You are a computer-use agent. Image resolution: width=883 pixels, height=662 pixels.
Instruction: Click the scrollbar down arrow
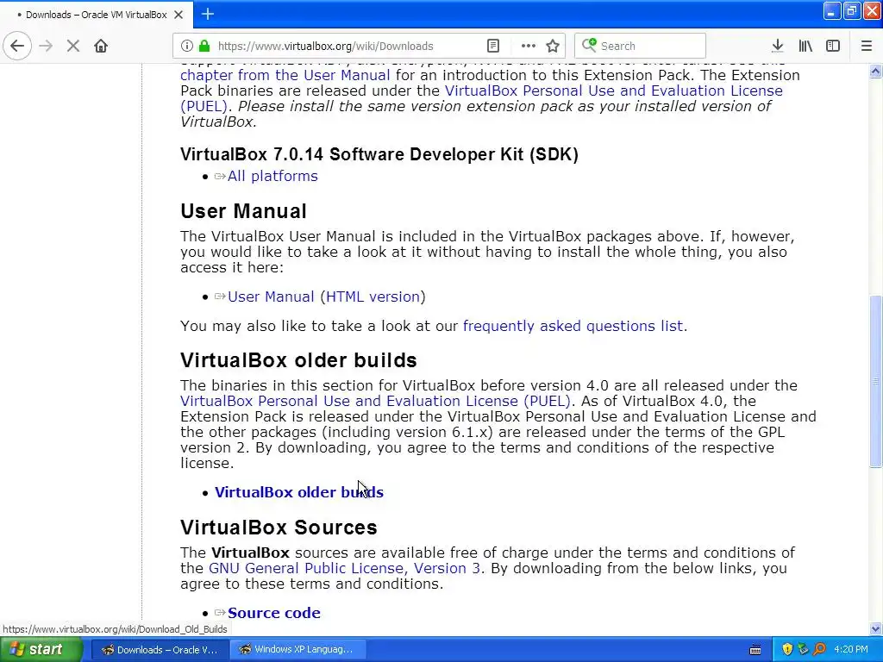[x=876, y=628]
